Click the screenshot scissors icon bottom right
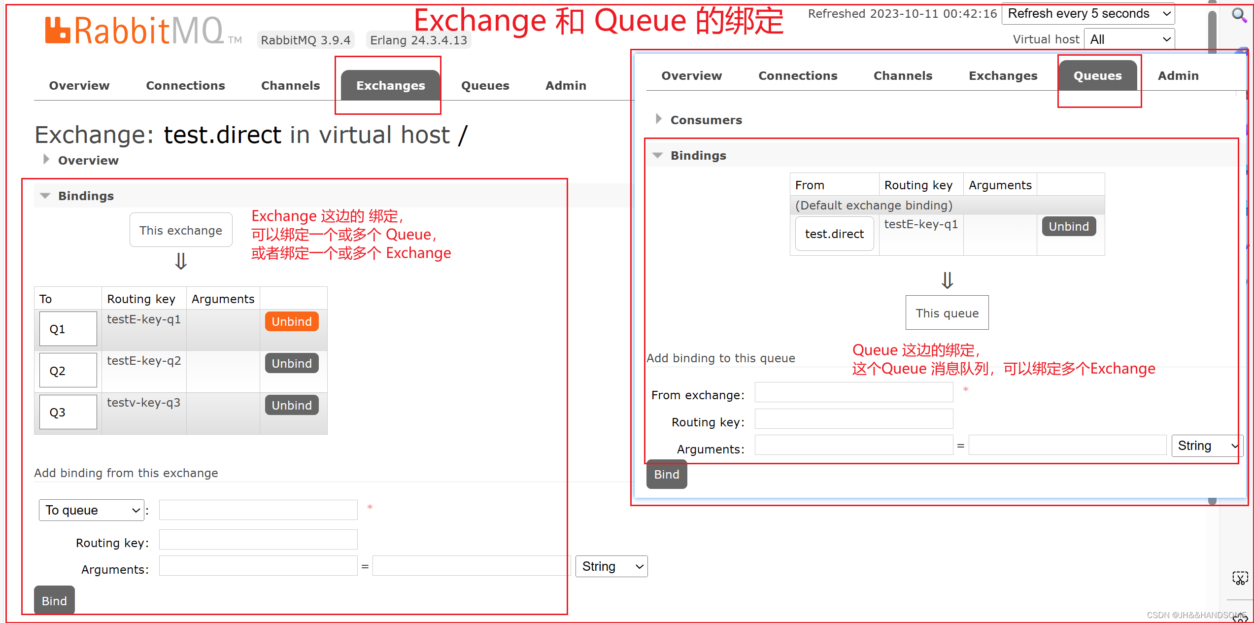 (x=1240, y=578)
